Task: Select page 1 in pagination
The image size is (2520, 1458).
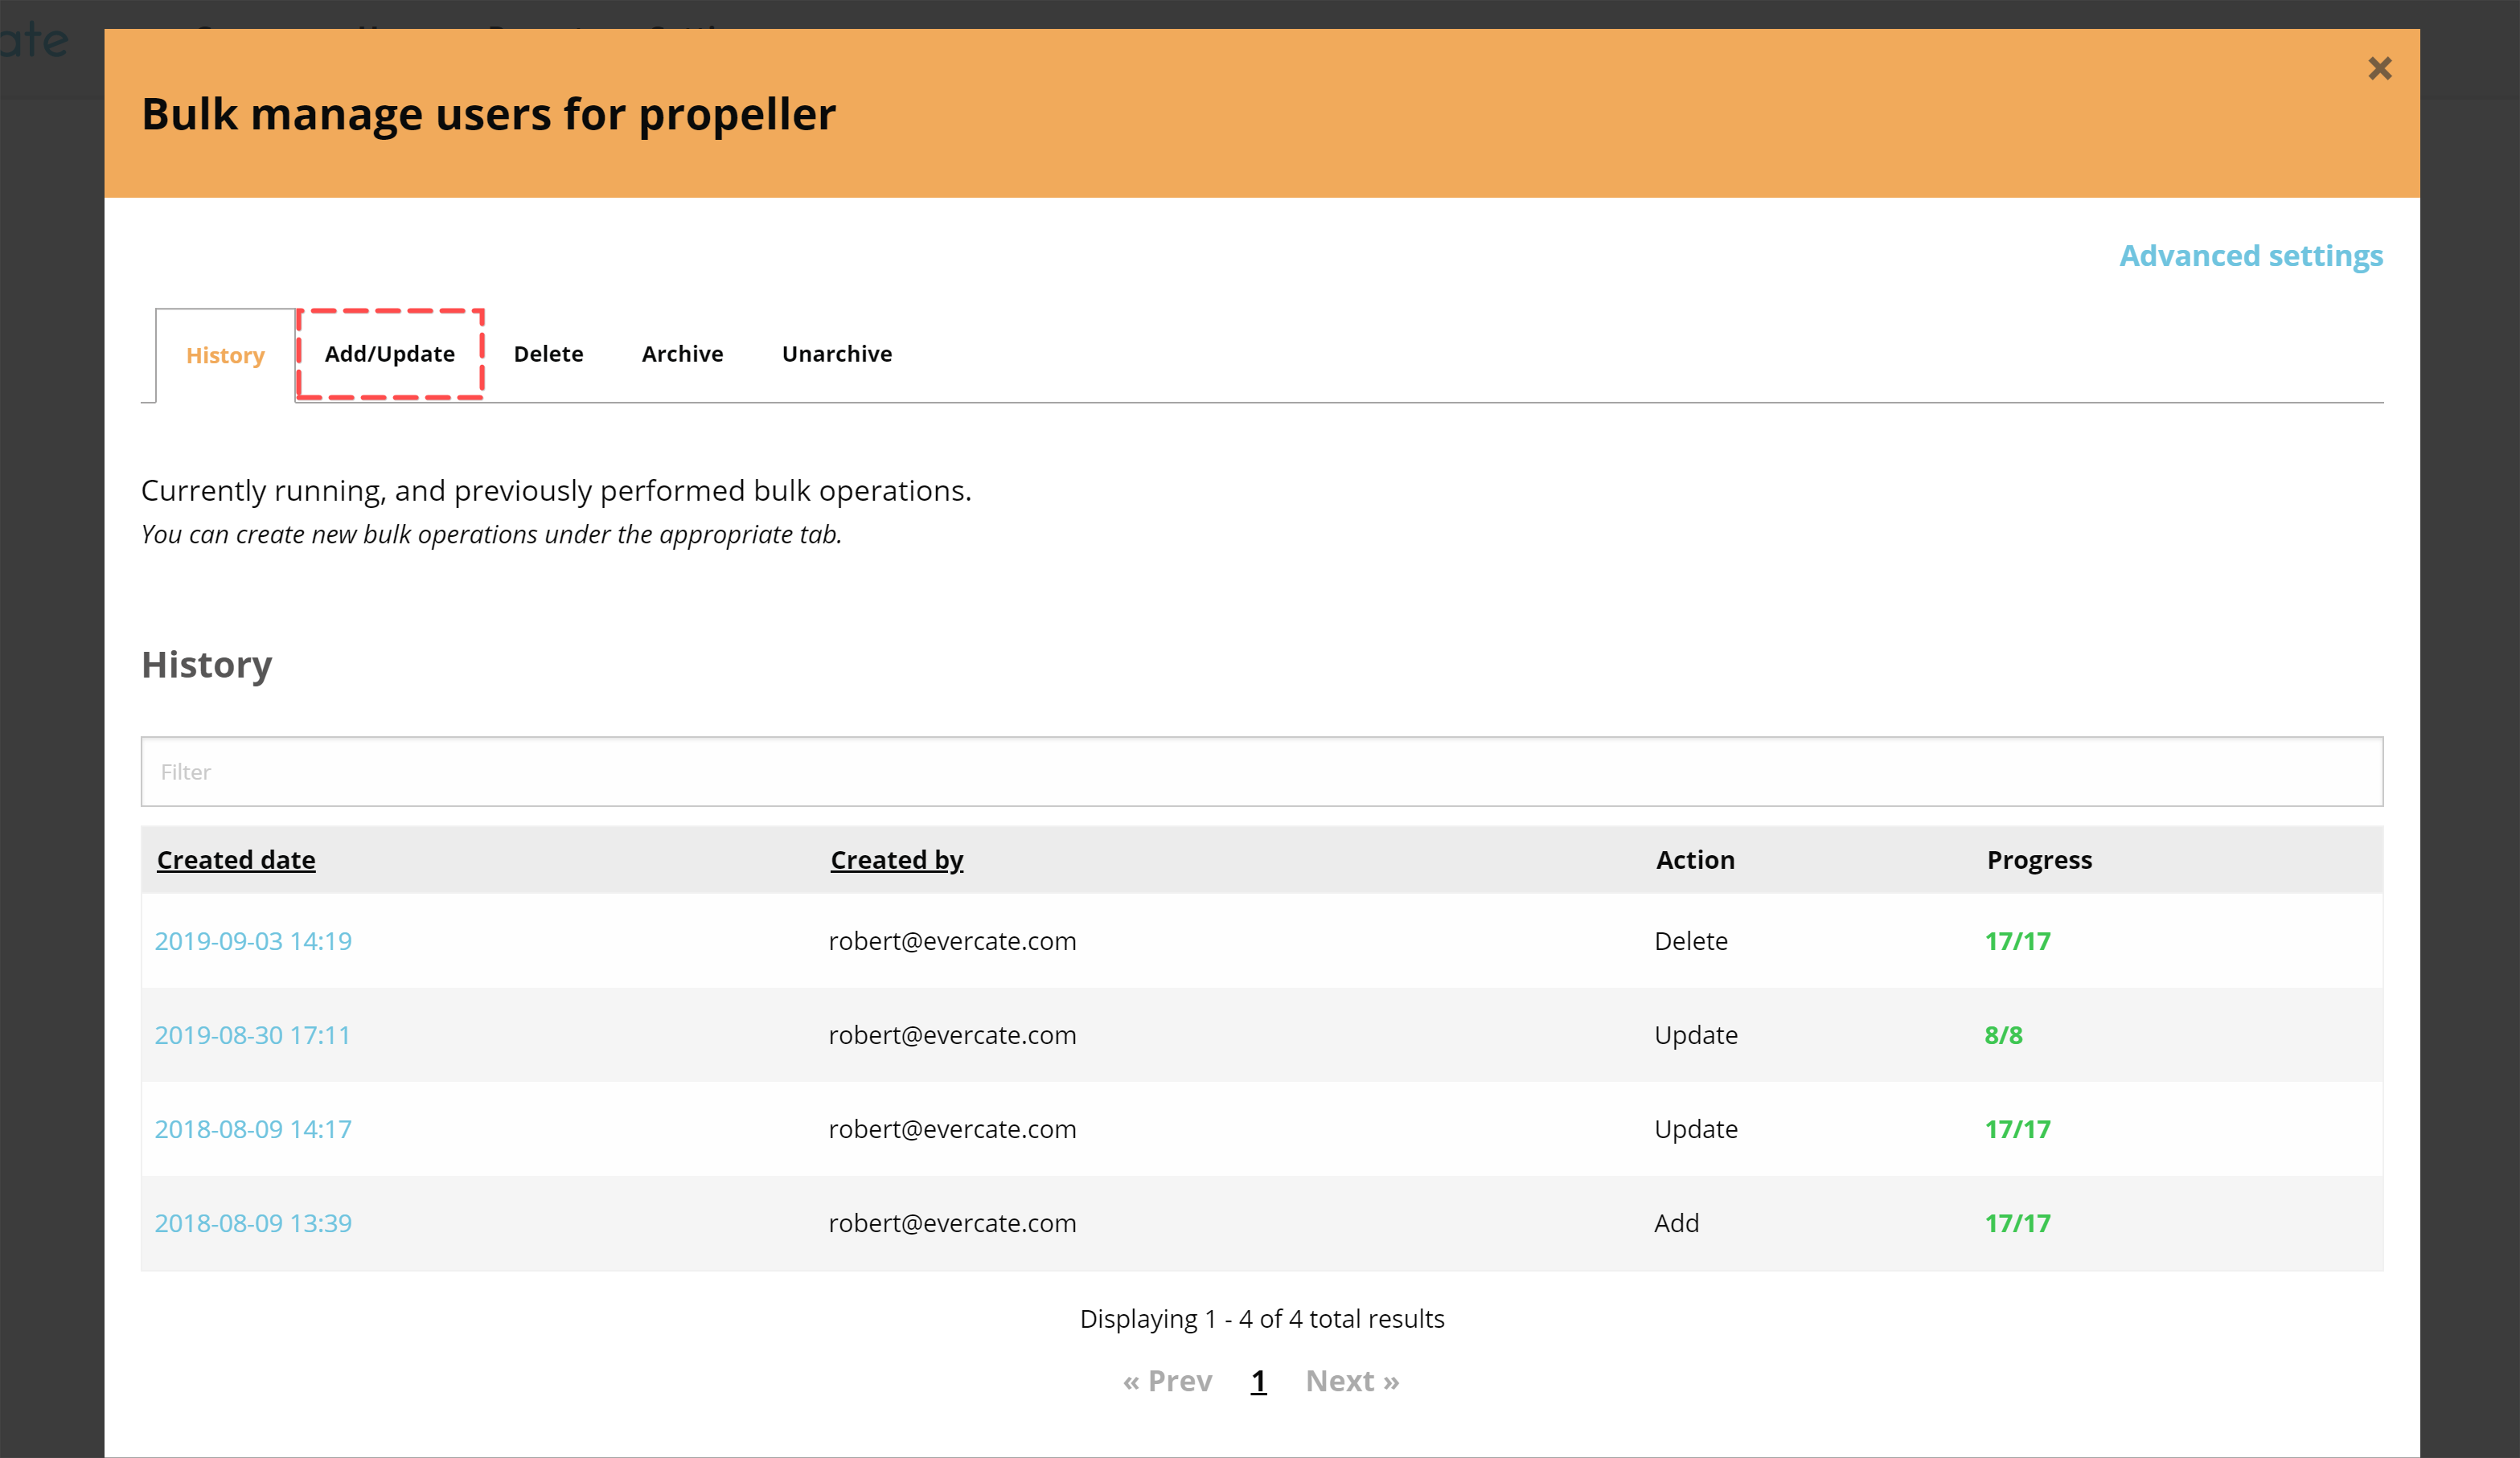Action: 1258,1380
